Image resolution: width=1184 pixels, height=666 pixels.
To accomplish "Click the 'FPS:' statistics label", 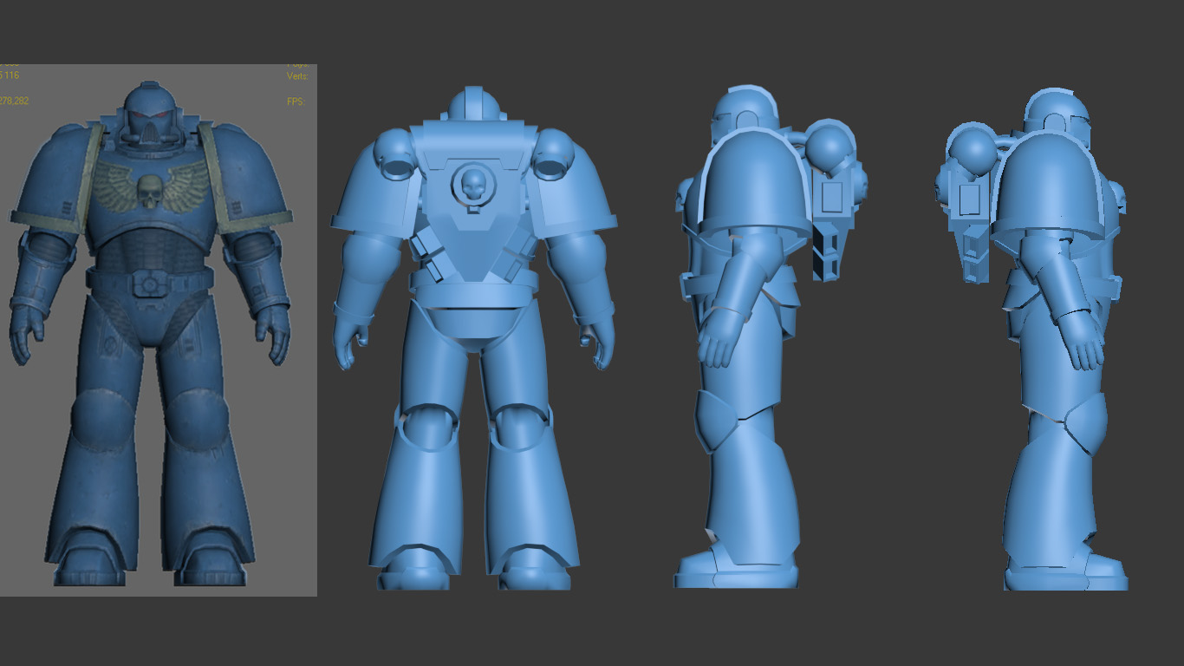I will click(296, 101).
